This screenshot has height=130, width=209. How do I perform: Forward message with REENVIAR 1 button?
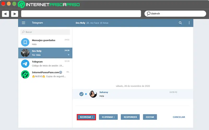point(86,117)
